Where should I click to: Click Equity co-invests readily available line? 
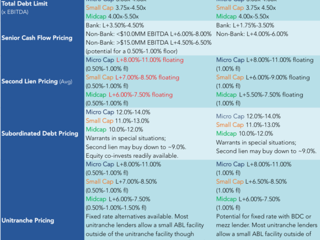click(x=132, y=156)
